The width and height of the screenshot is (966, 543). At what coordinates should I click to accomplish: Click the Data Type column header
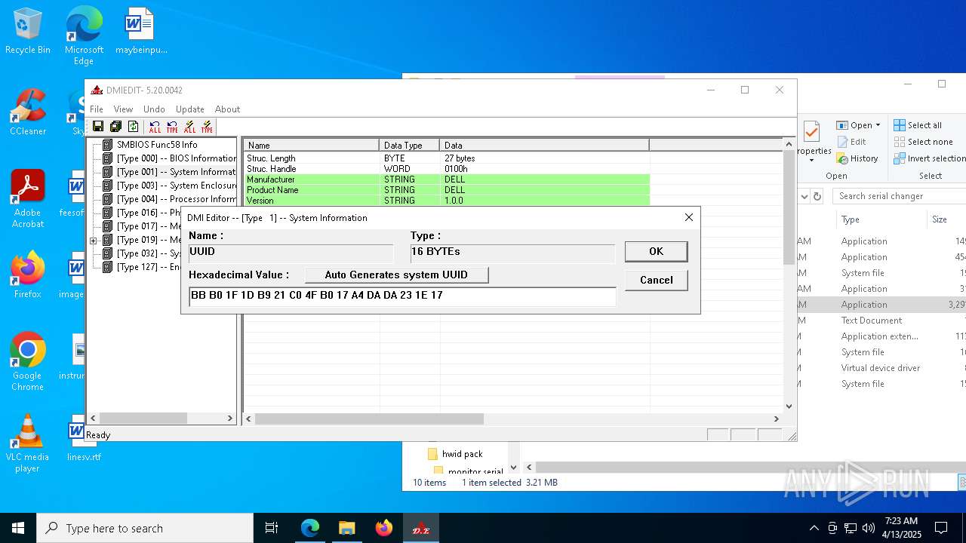(410, 145)
